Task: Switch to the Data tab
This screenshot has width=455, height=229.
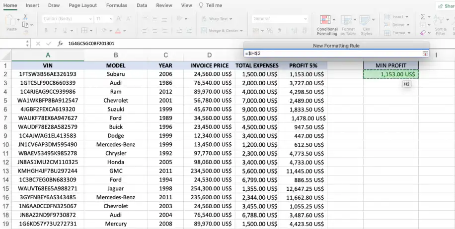Action: pyautogui.click(x=142, y=5)
